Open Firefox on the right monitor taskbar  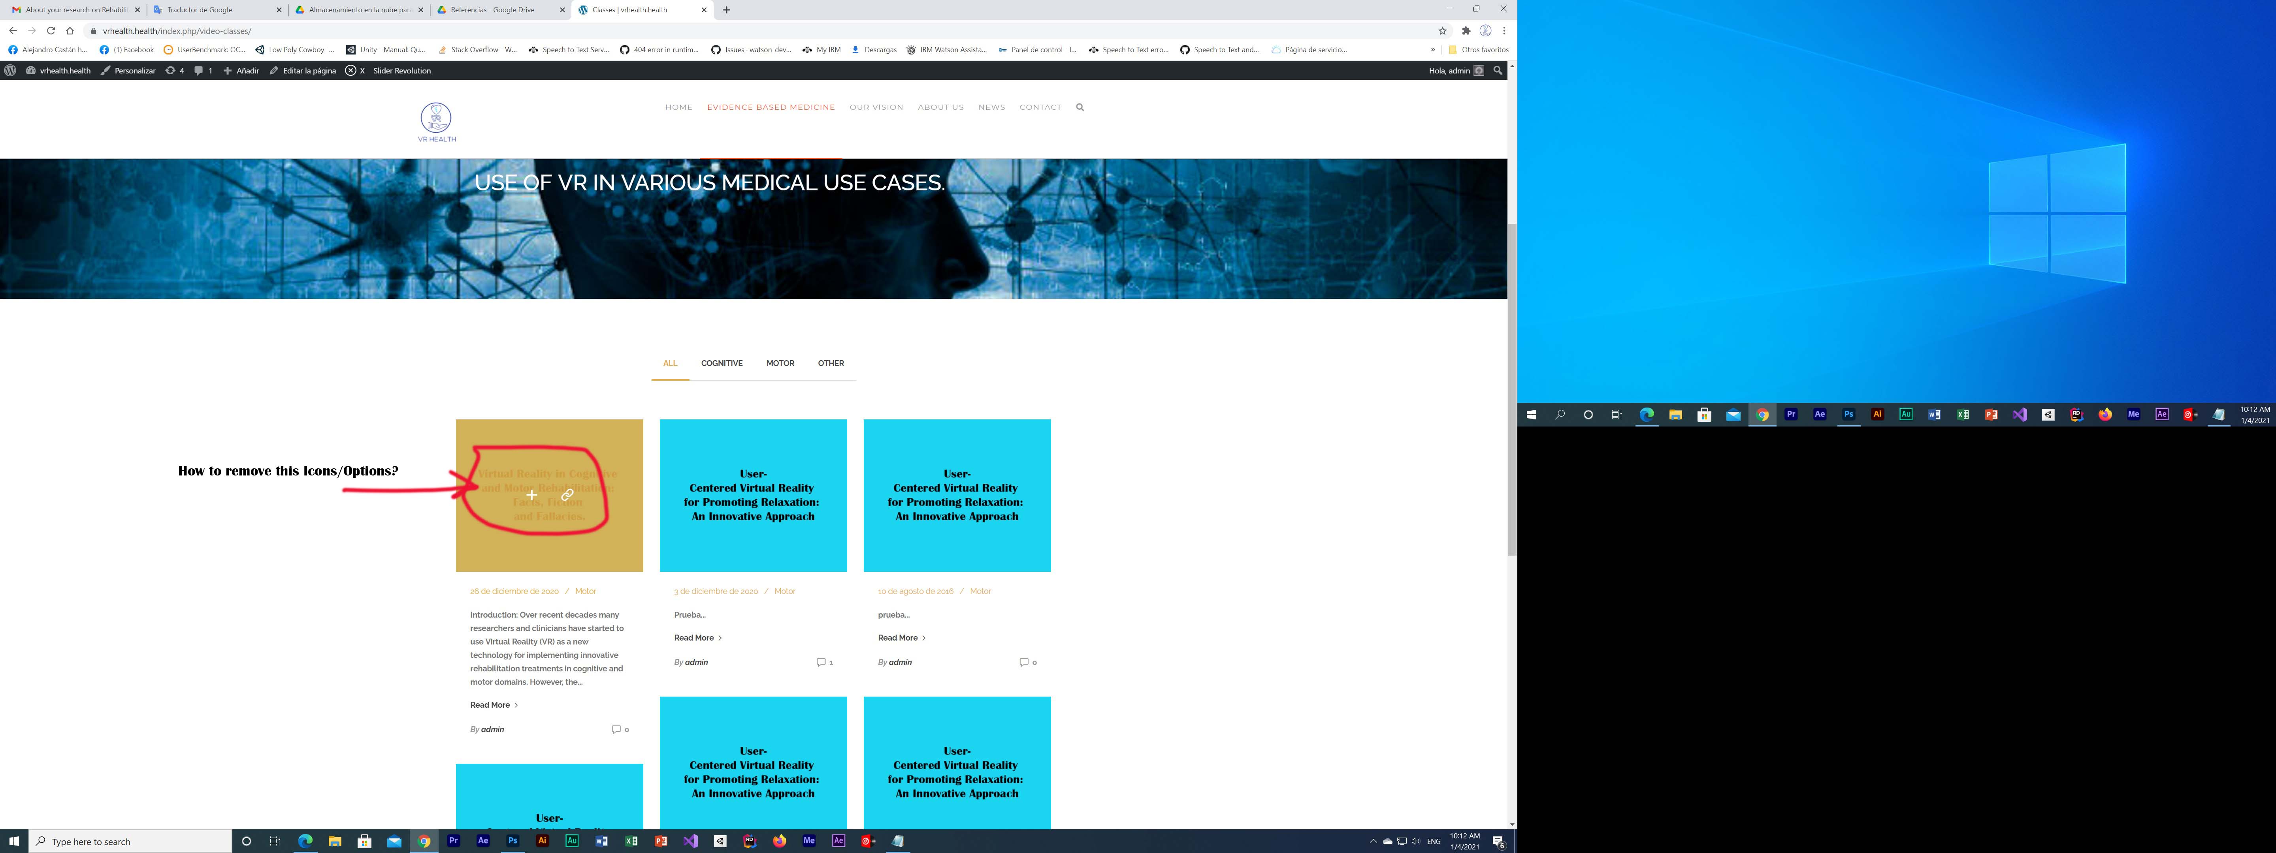click(2105, 414)
